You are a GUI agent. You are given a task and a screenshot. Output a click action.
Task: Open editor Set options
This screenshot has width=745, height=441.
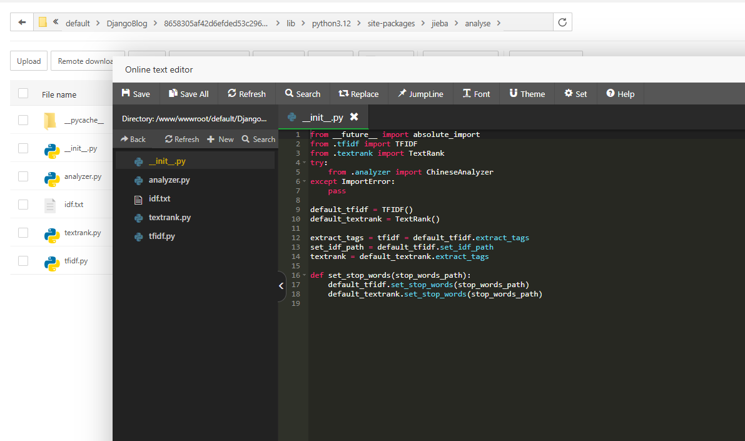(575, 94)
